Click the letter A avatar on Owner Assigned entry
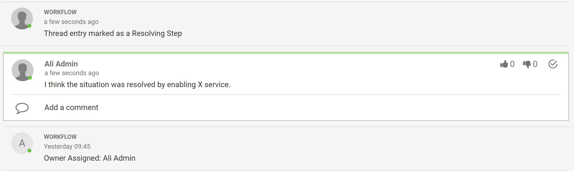This screenshot has height=171, width=574. 22,143
